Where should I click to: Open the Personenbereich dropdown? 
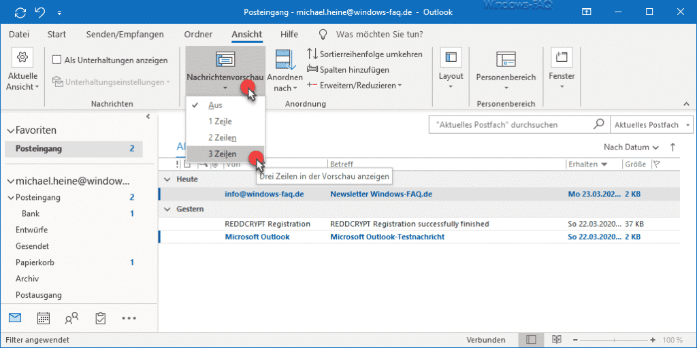point(506,71)
